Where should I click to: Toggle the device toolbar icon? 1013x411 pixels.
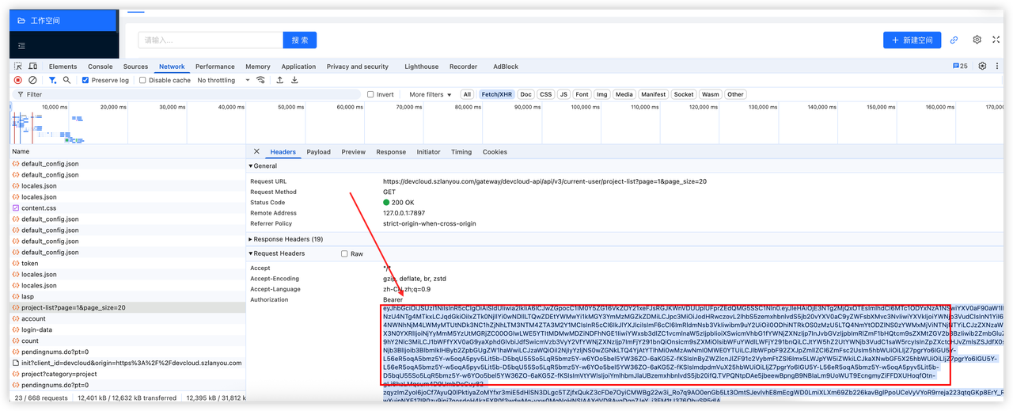[33, 67]
